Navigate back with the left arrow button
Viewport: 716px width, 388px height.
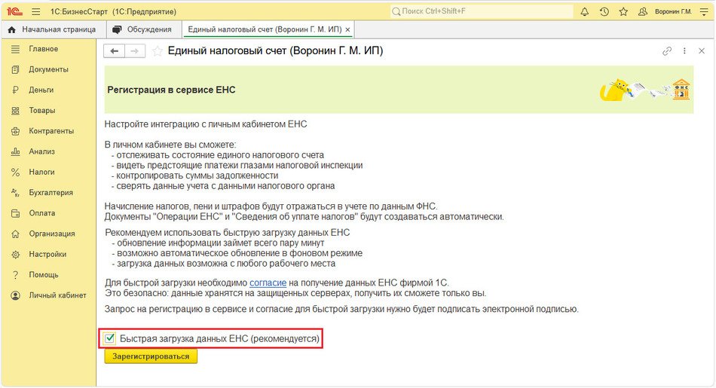click(114, 50)
